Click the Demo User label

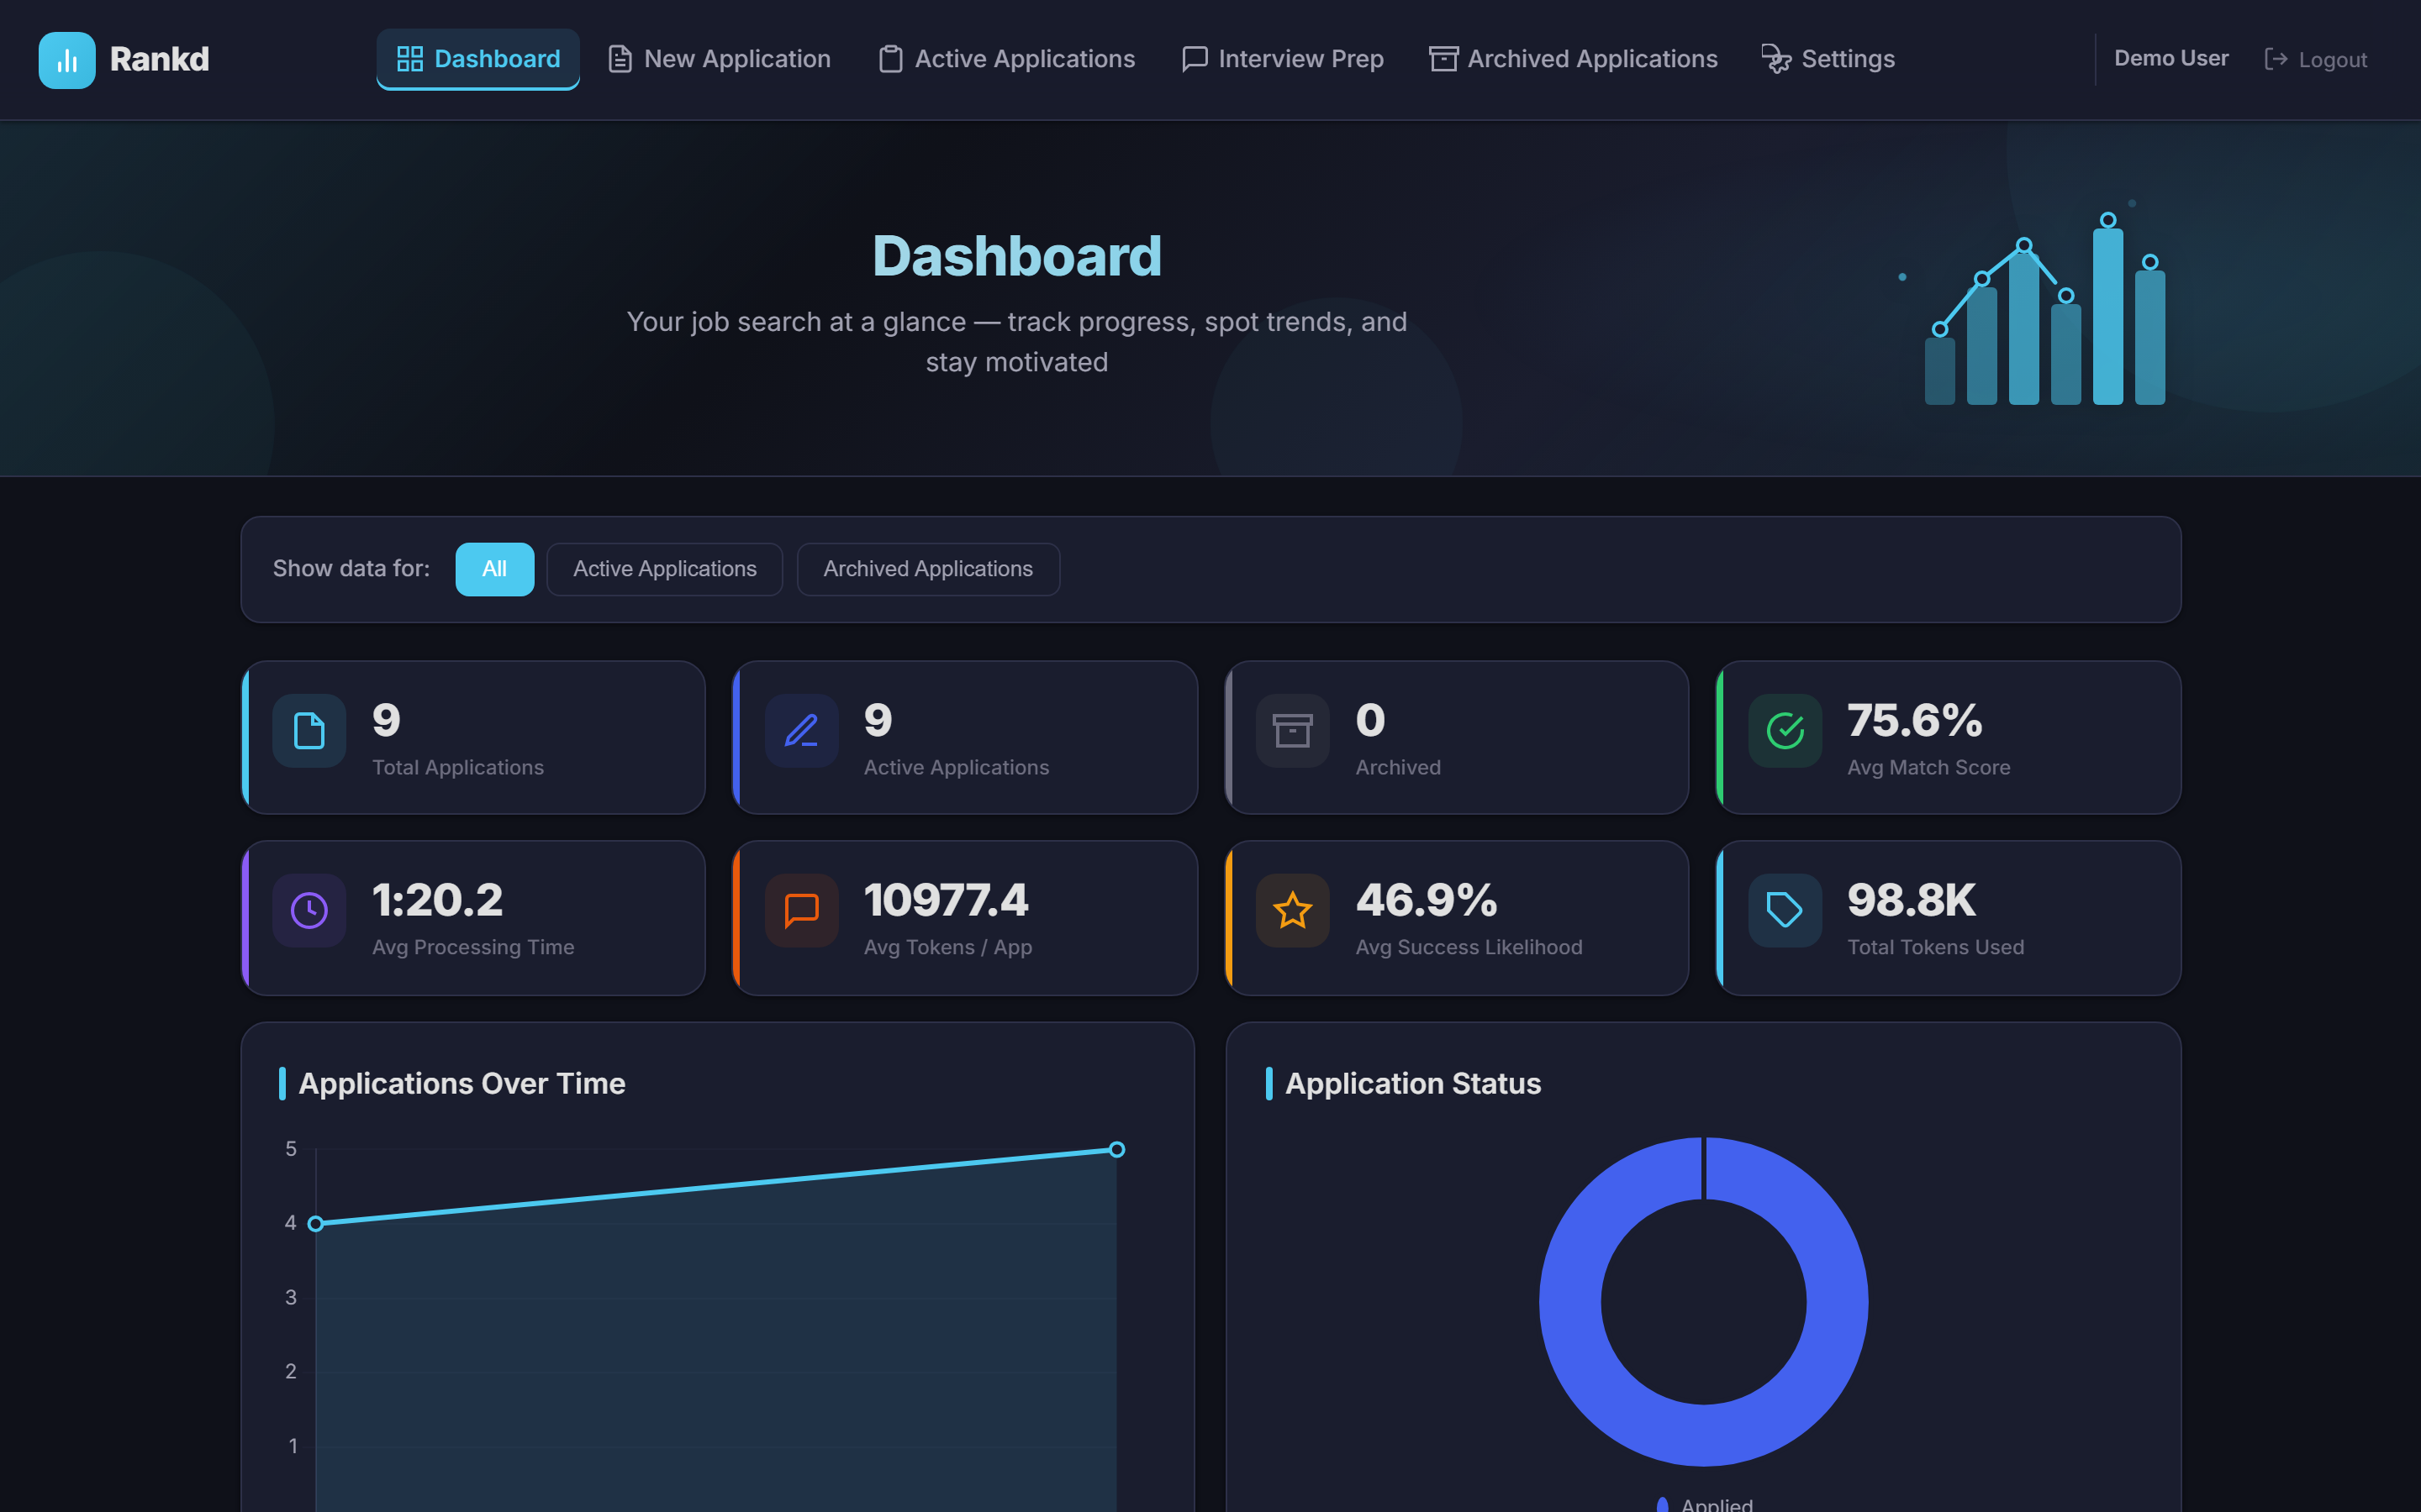tap(2170, 58)
